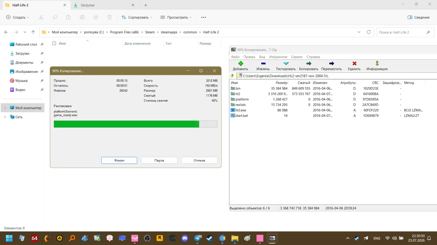Expand the Мой компьютер tree node
The width and height of the screenshot is (437, 245).
pos(5,108)
